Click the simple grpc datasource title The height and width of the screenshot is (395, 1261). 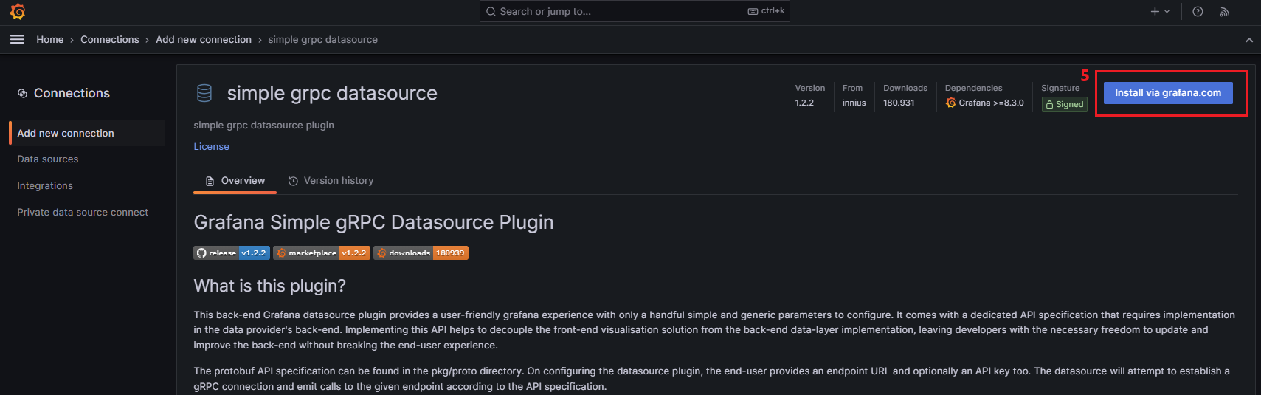(332, 93)
